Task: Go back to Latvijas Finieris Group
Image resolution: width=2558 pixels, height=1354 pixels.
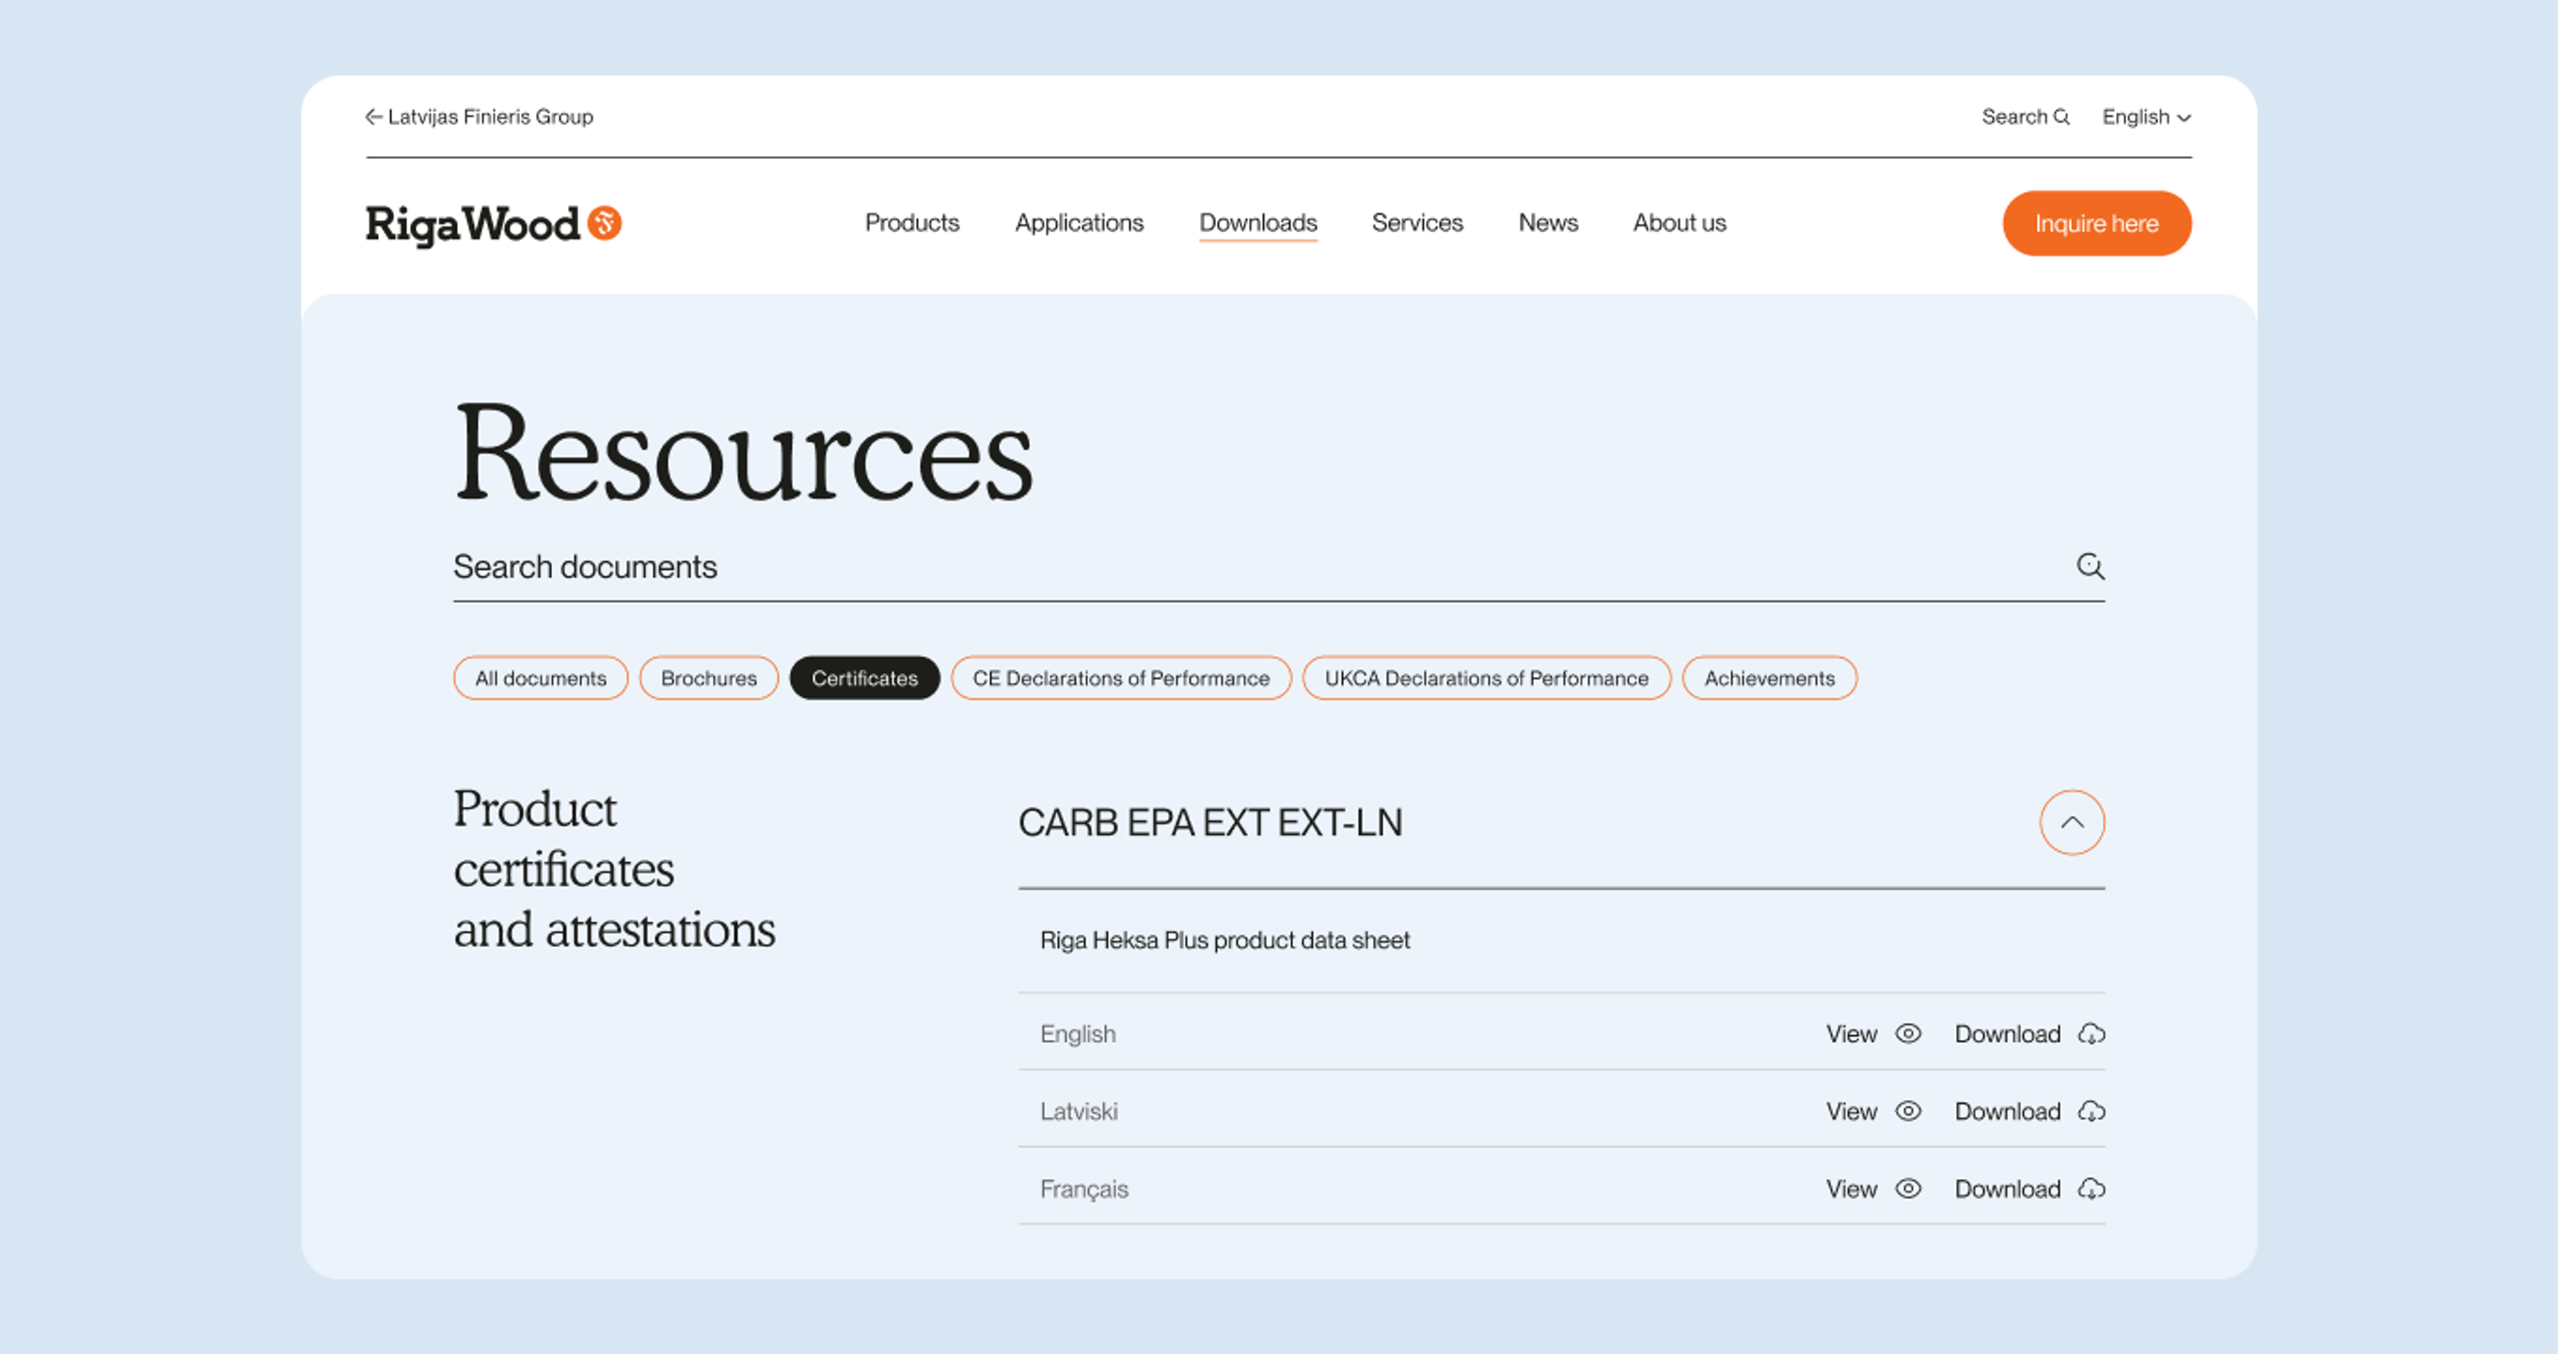Action: tap(479, 118)
